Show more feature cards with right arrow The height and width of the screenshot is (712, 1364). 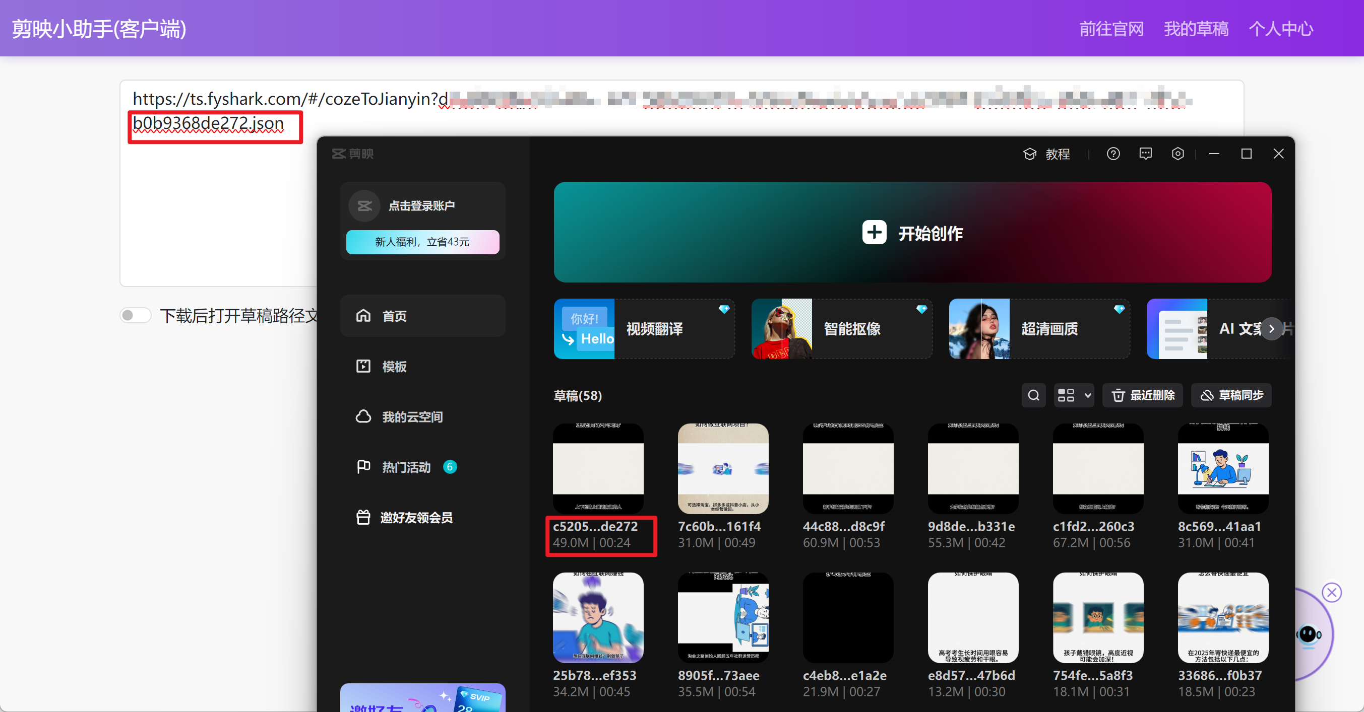click(x=1271, y=329)
